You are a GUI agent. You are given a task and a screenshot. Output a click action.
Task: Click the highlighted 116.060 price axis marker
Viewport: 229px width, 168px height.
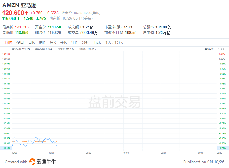tap(6, 148)
